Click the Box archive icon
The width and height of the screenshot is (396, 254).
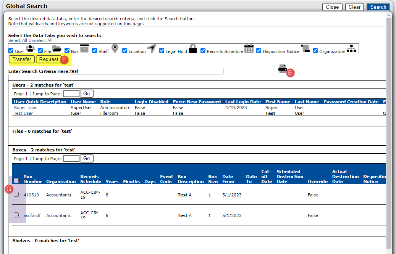[84, 49]
